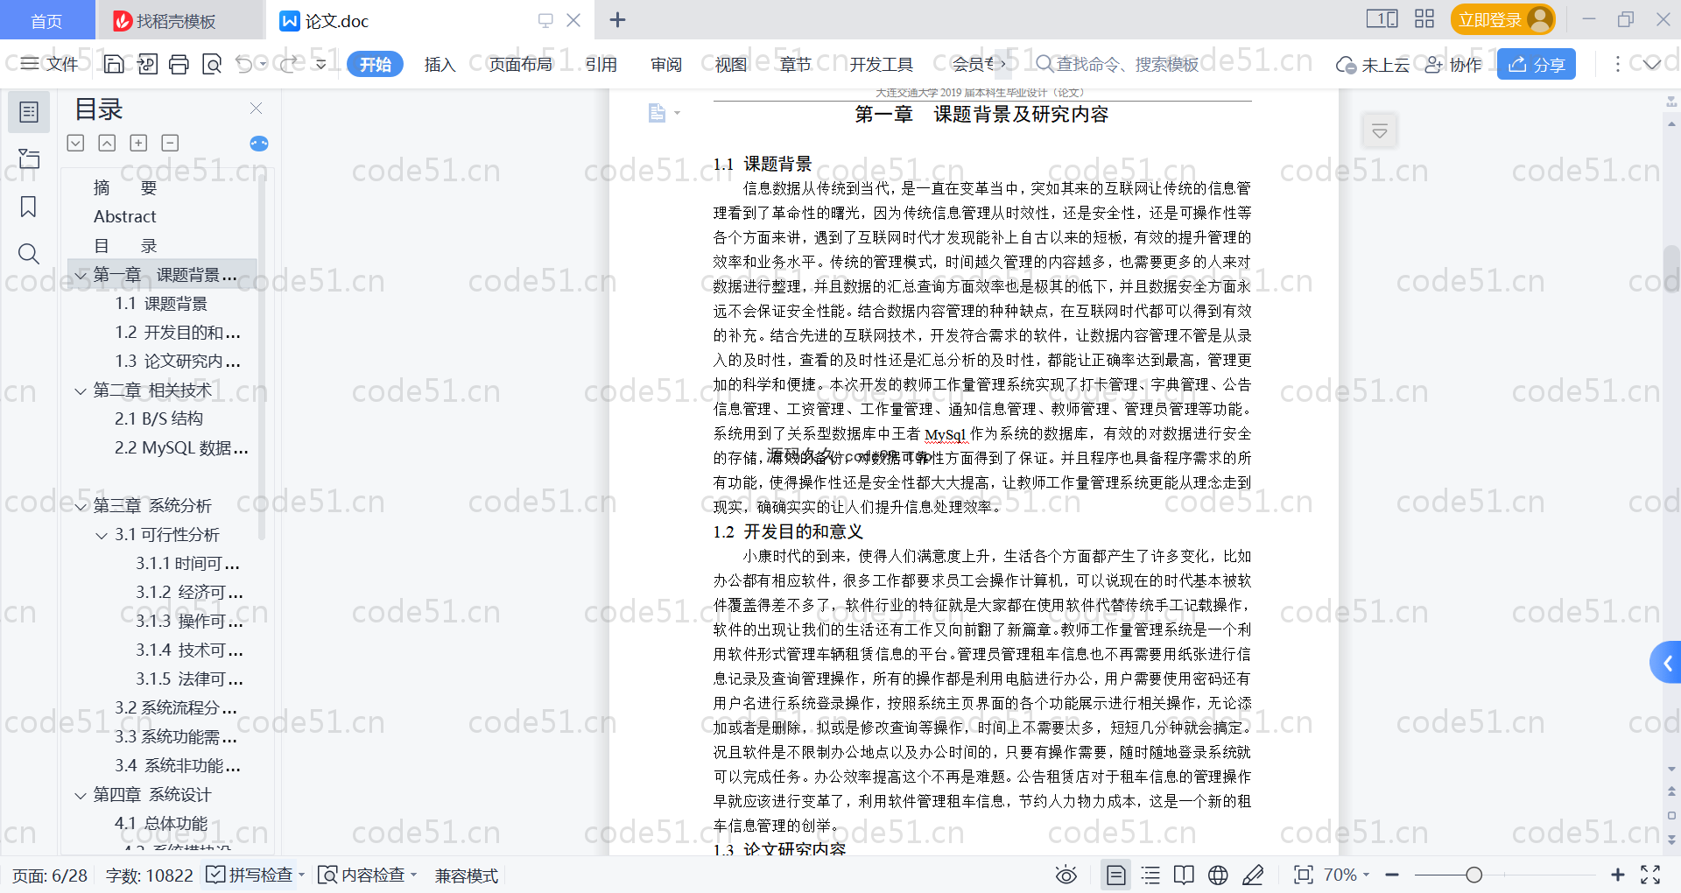The width and height of the screenshot is (1681, 893).
Task: Switch to page view mode
Action: (x=1115, y=875)
